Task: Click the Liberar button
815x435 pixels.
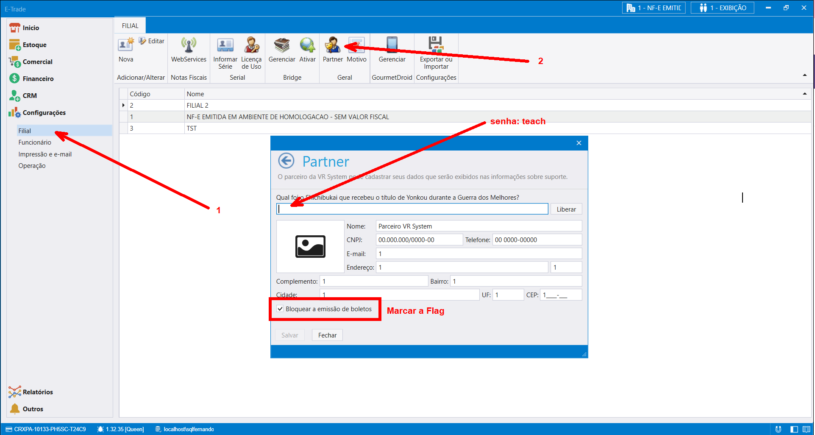Action: point(566,209)
